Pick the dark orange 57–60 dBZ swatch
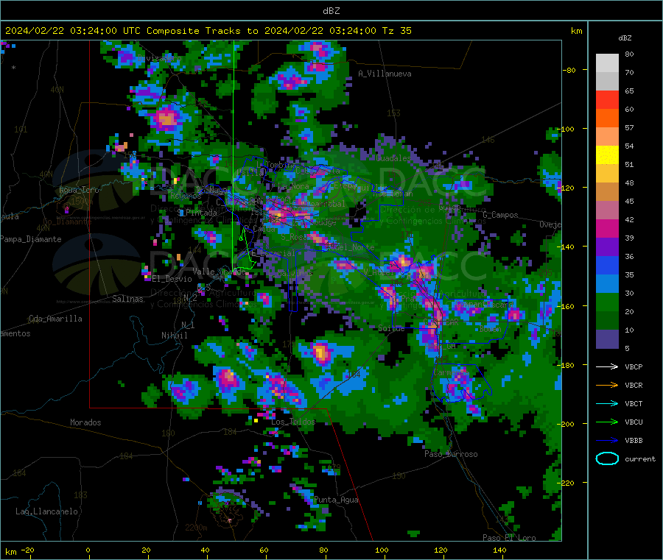The height and width of the screenshot is (560, 663). click(607, 118)
